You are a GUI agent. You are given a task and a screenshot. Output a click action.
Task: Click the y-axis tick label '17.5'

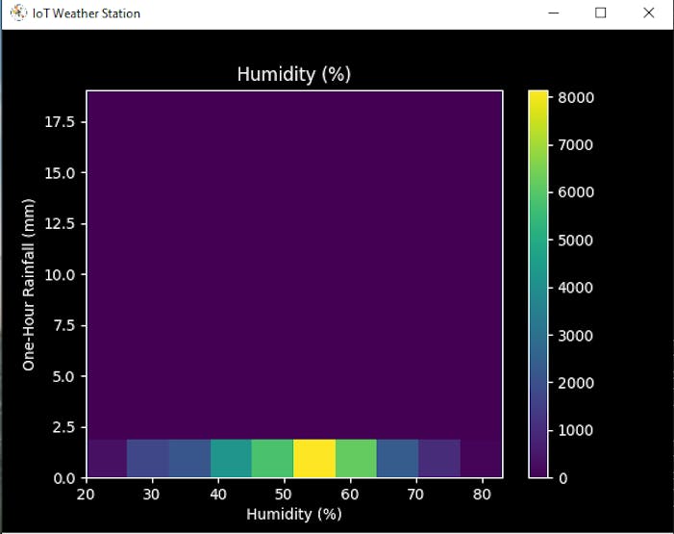coord(60,122)
